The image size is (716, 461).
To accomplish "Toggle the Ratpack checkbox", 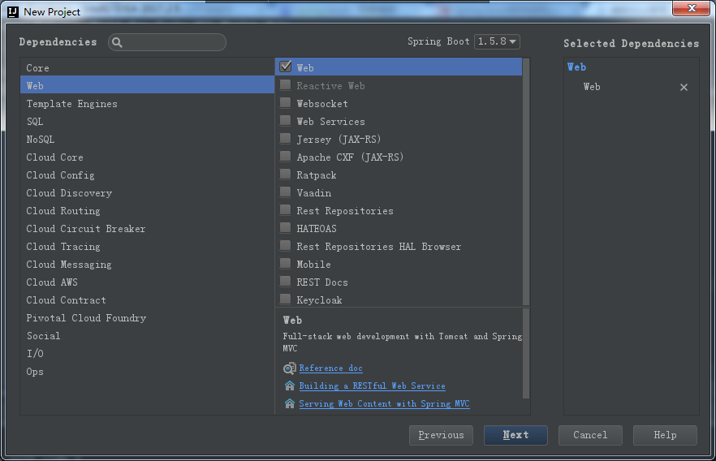I will (286, 174).
